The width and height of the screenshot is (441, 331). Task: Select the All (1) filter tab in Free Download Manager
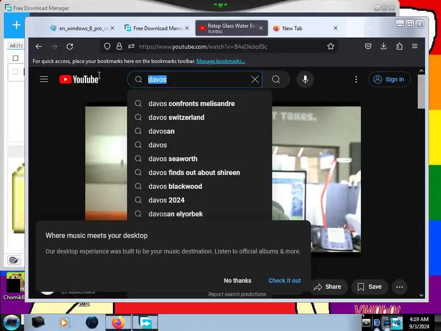(16, 46)
